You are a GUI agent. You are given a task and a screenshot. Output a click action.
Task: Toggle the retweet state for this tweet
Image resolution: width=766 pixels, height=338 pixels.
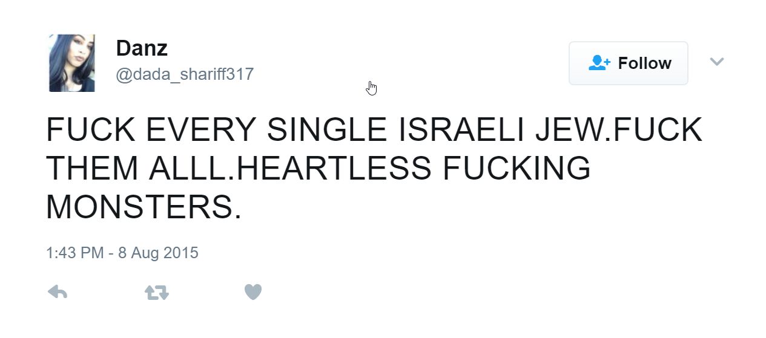(x=156, y=293)
